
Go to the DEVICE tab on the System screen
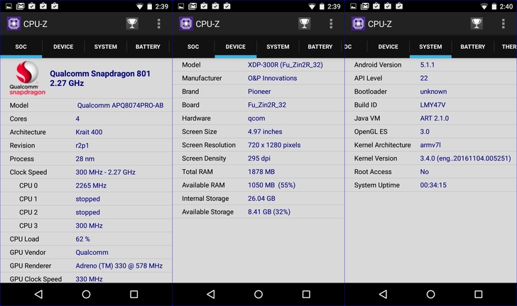388,47
